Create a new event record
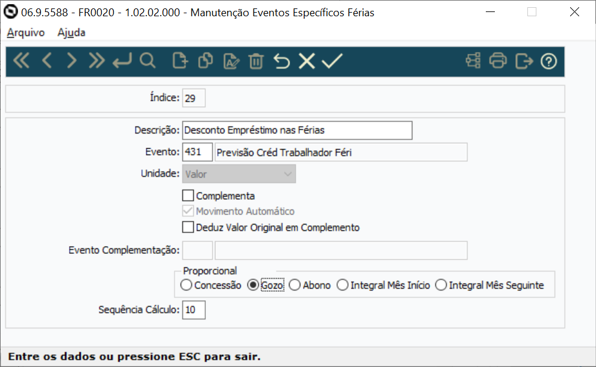 coord(179,60)
